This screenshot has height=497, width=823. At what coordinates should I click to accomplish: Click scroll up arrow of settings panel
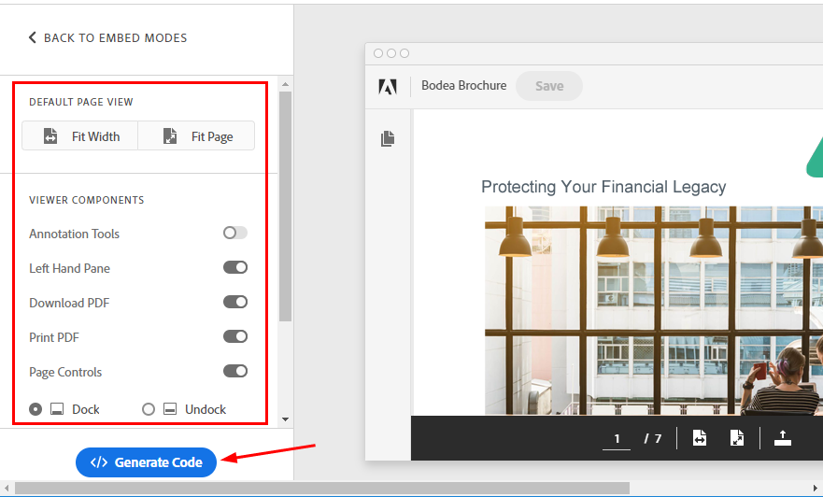[285, 84]
